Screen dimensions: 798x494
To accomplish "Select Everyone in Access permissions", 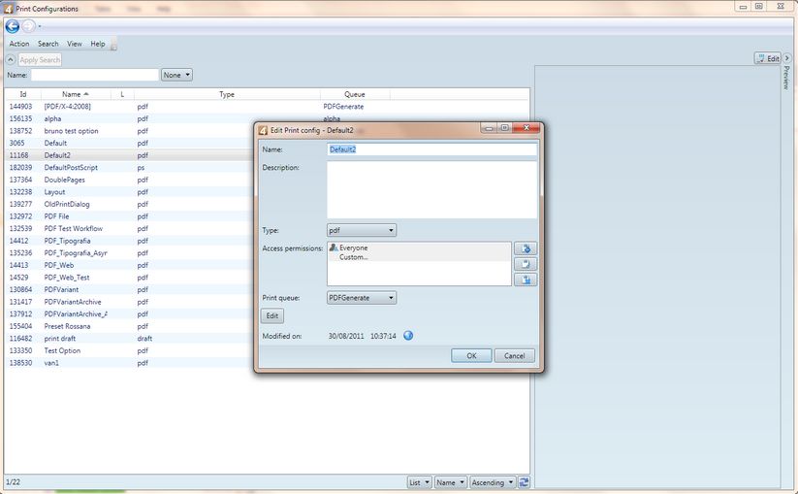I will click(353, 247).
